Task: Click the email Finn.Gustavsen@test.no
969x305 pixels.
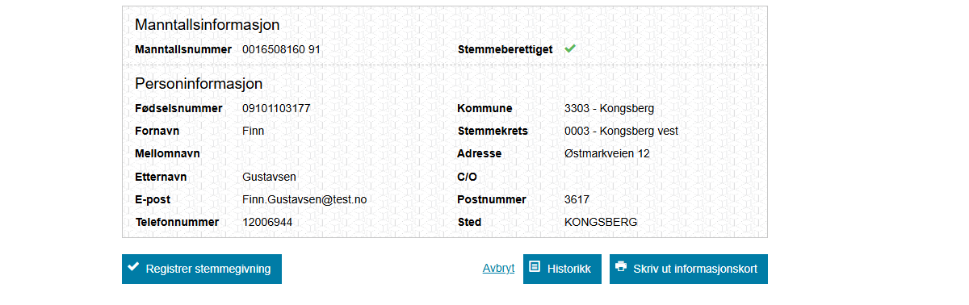Action: coord(304,199)
